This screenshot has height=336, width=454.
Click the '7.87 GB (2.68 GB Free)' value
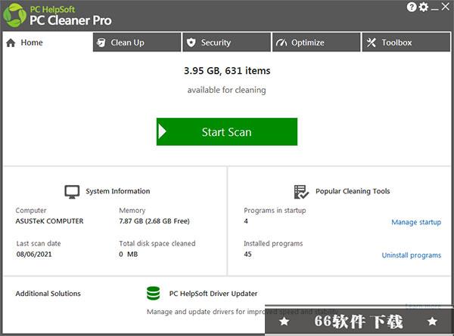[x=154, y=221]
